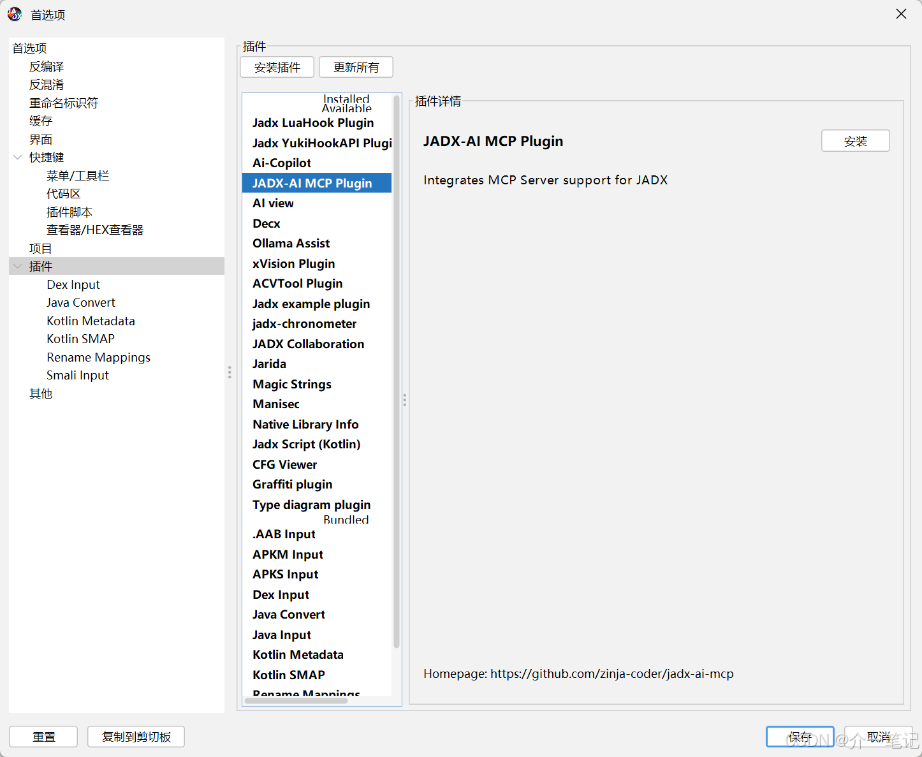
Task: Select 反混淆 in preferences tree
Action: pos(47,84)
